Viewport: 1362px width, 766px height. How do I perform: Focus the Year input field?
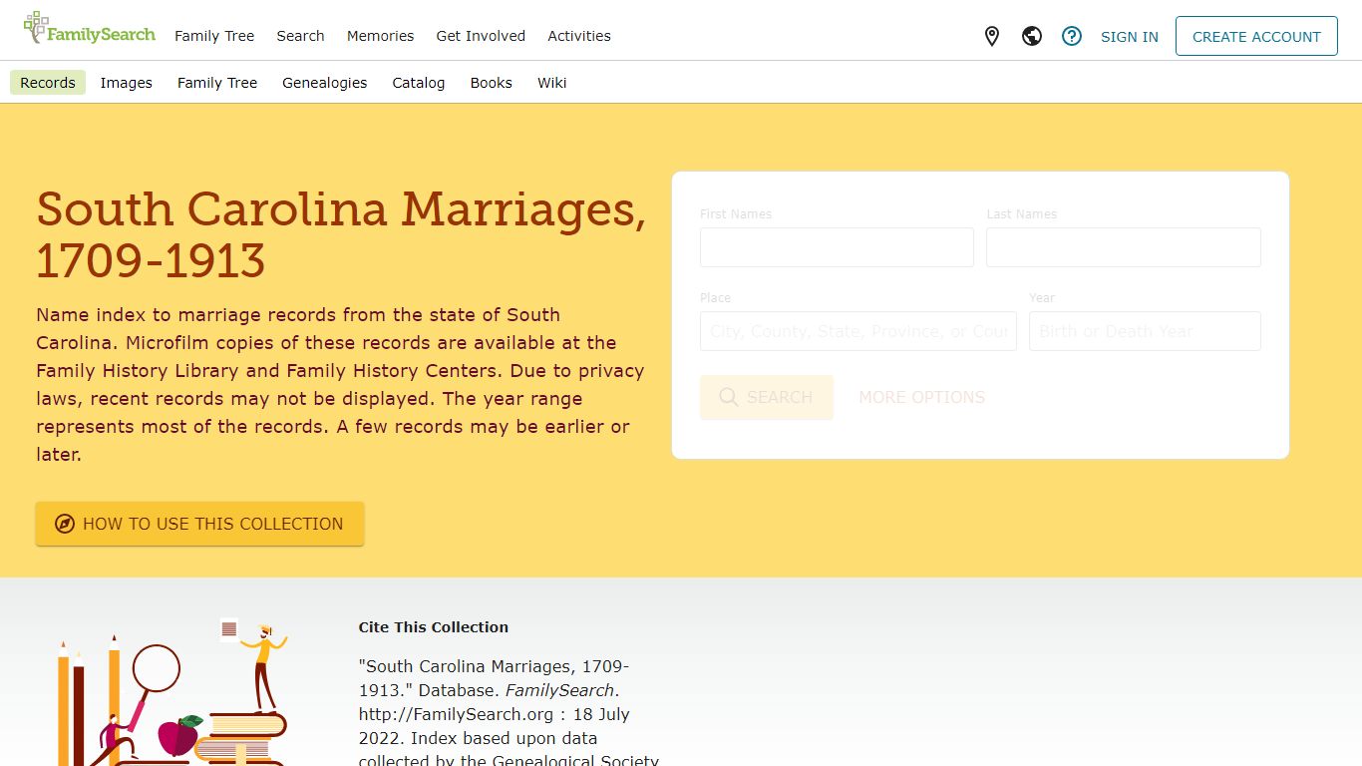click(x=1145, y=331)
